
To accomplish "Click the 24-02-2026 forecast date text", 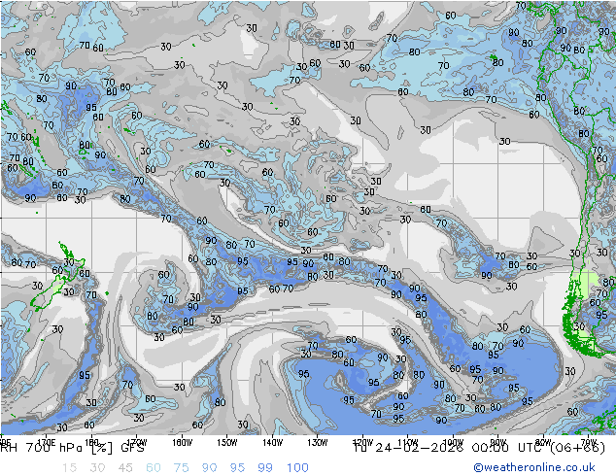I will (x=419, y=448).
